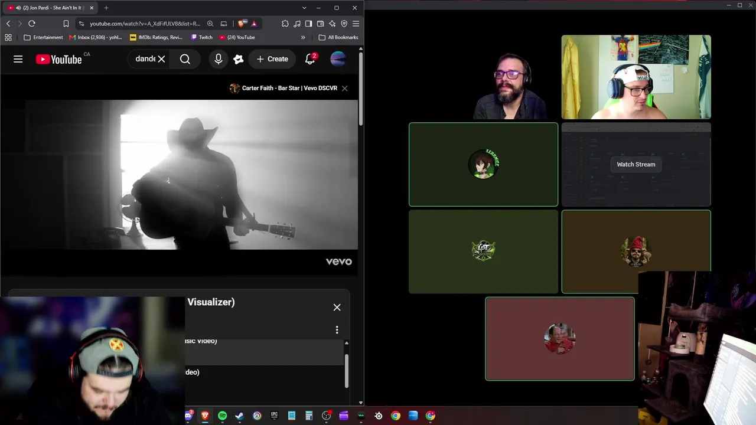Image resolution: width=756 pixels, height=425 pixels.
Task: Open the browser extensions puzzle icon
Action: pos(285,24)
